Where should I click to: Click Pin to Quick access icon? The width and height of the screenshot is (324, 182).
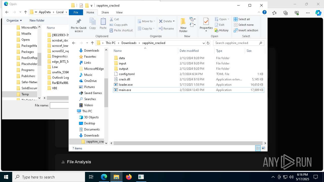(78, 21)
